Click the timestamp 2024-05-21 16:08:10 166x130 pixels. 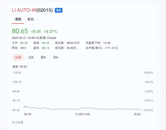click(25, 38)
